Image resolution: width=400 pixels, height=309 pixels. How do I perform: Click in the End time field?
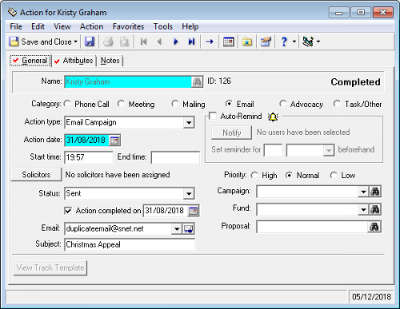click(175, 157)
